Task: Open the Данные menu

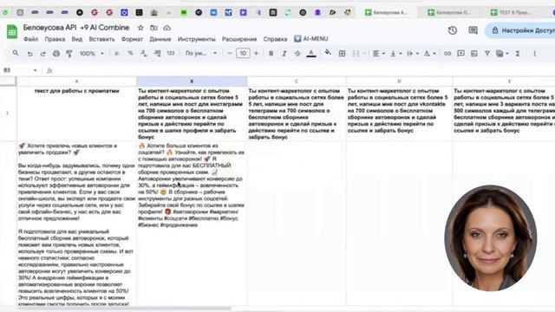Action: (160, 39)
